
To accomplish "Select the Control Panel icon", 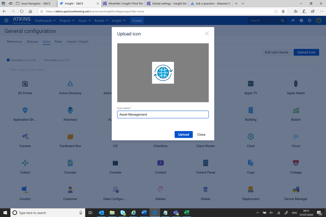I will click(x=205, y=163).
